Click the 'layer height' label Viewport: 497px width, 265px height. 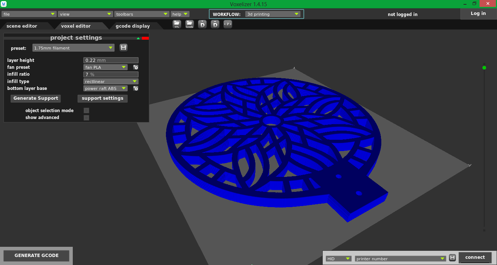21,60
